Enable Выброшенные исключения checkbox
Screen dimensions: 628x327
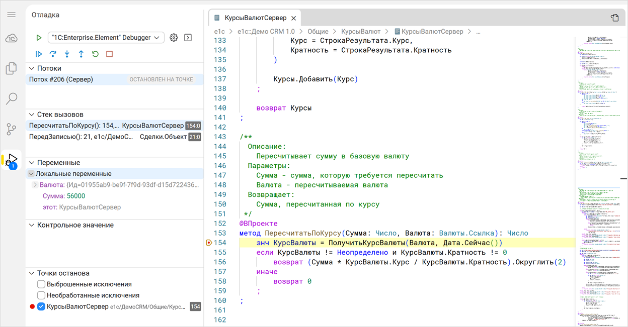(41, 284)
